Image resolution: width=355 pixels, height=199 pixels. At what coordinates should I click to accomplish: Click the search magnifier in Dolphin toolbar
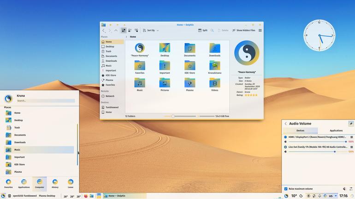pos(212,30)
